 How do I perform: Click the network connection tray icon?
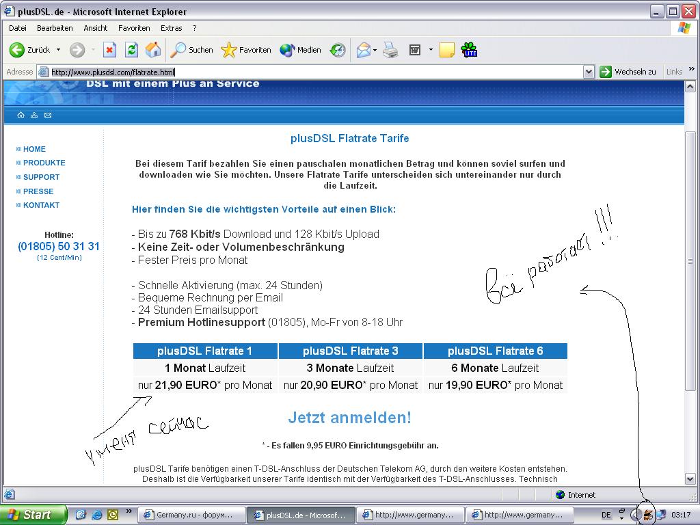(x=661, y=515)
